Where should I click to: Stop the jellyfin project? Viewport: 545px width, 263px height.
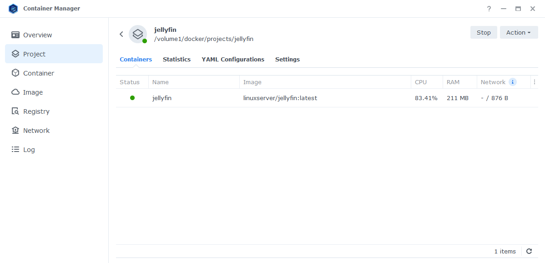pyautogui.click(x=484, y=32)
